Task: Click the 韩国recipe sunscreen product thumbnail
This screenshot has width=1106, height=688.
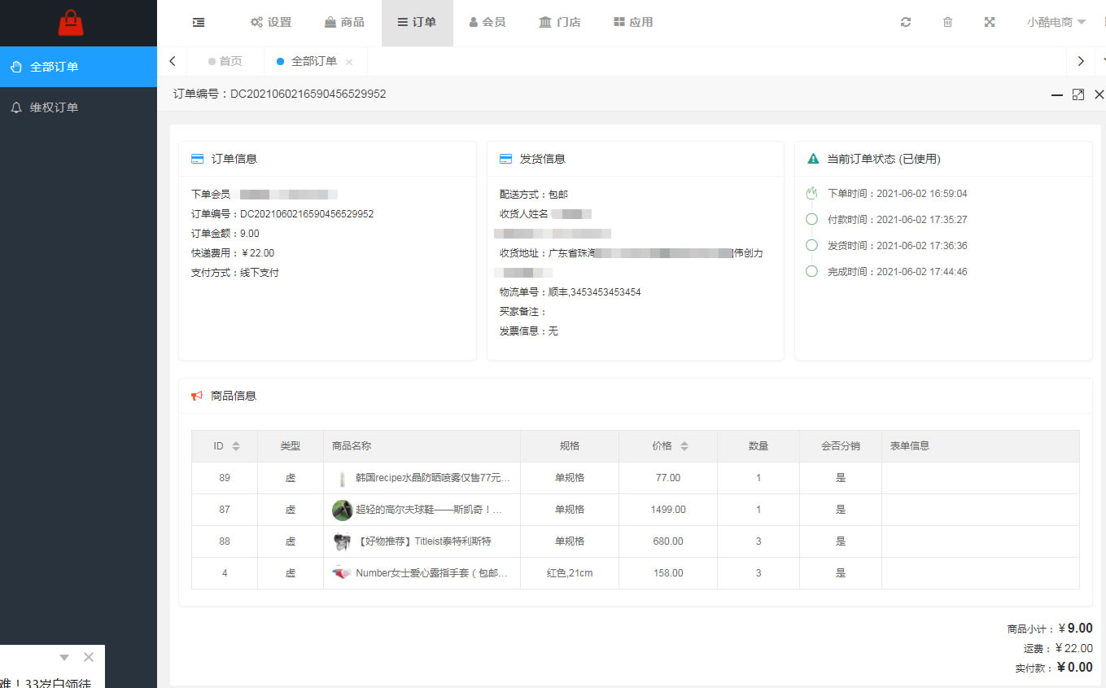Action: 342,479
